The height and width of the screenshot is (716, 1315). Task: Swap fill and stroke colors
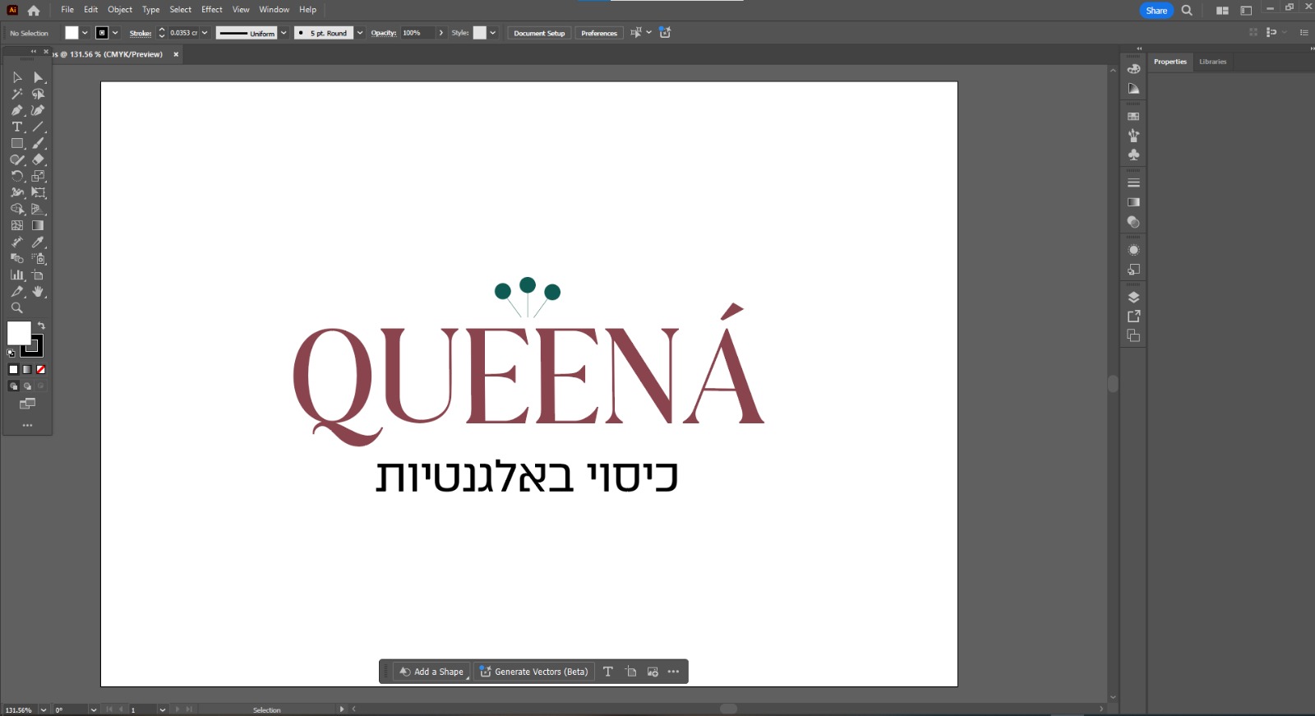click(41, 326)
